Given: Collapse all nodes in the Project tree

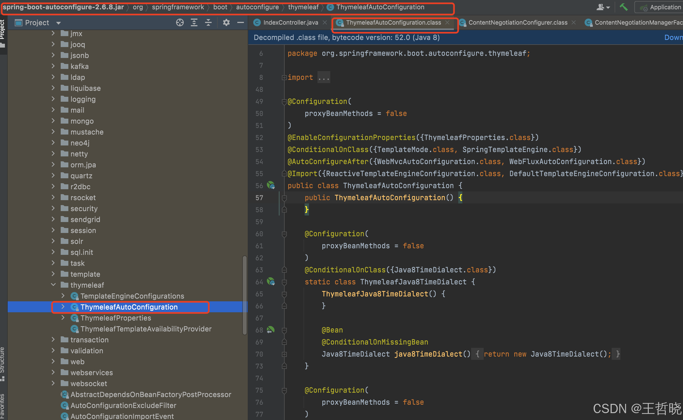Looking at the screenshot, I should point(208,22).
